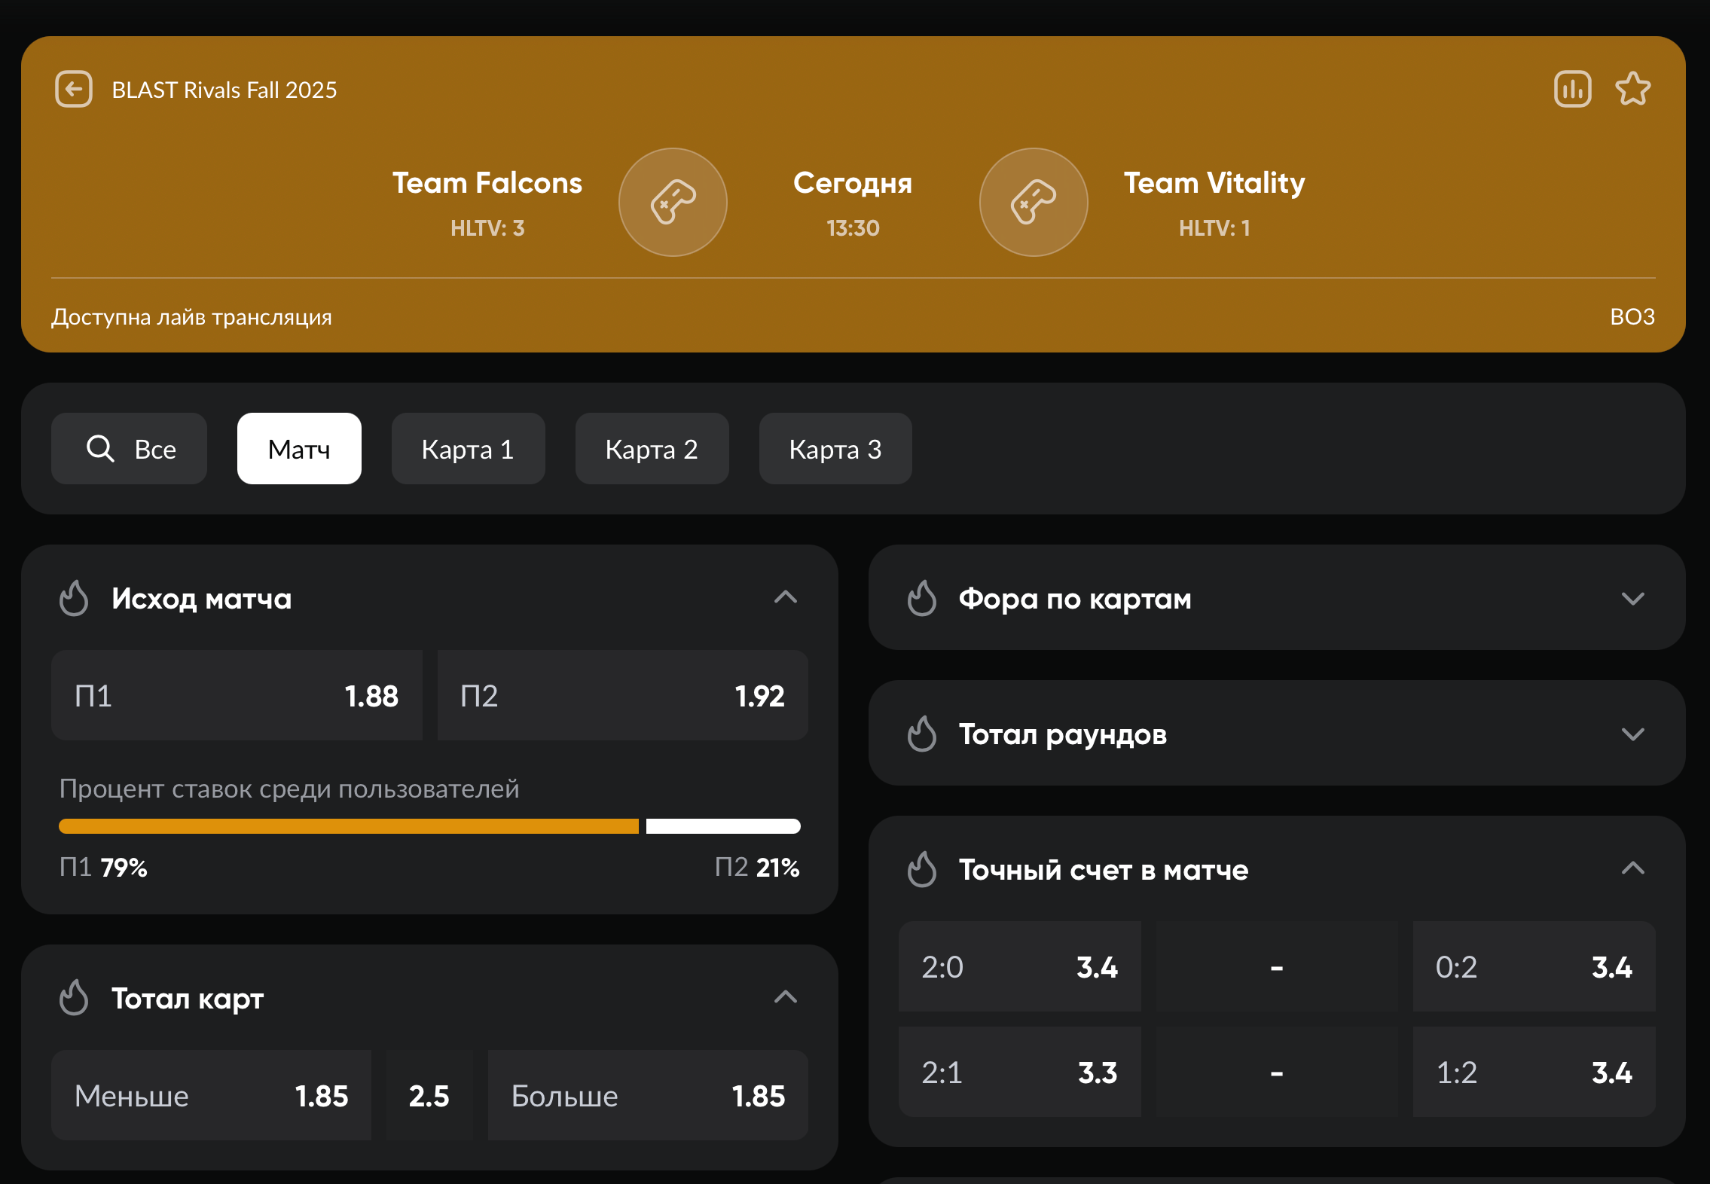Click the search magnifier in Все

pyautogui.click(x=100, y=449)
